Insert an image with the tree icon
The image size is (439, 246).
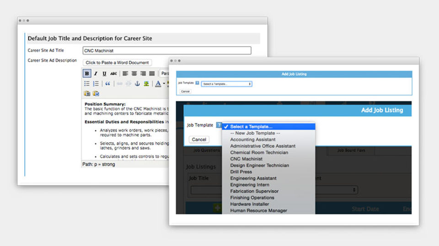coord(146,83)
